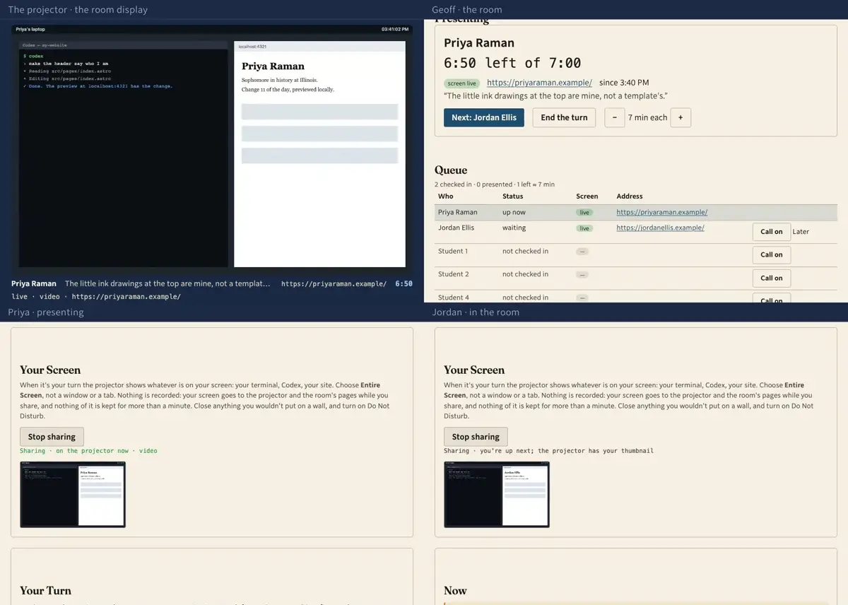Image resolution: width=848 pixels, height=605 pixels.
Task: Call on Student 1
Action: (771, 254)
